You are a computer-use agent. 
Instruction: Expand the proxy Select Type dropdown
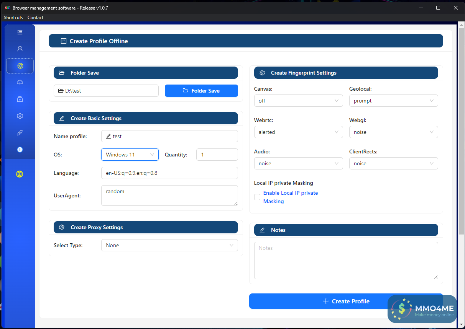(169, 245)
